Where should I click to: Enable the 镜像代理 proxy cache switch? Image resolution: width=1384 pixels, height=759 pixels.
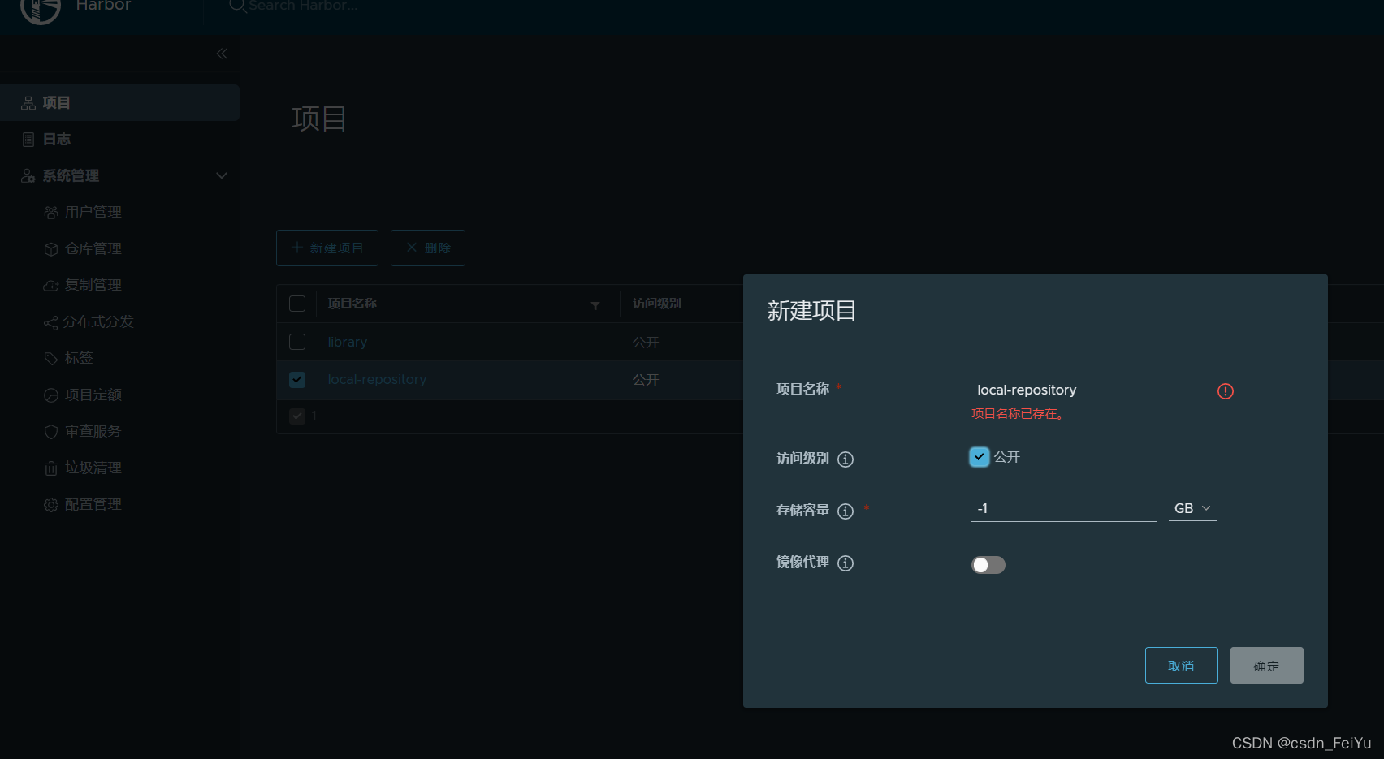point(988,565)
